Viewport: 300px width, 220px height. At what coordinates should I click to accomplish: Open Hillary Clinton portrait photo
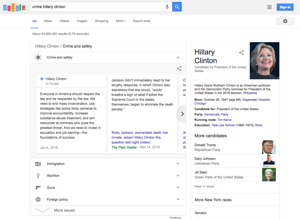point(265,61)
